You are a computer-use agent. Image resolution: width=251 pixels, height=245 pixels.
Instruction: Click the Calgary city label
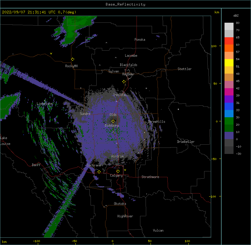coord(116,175)
